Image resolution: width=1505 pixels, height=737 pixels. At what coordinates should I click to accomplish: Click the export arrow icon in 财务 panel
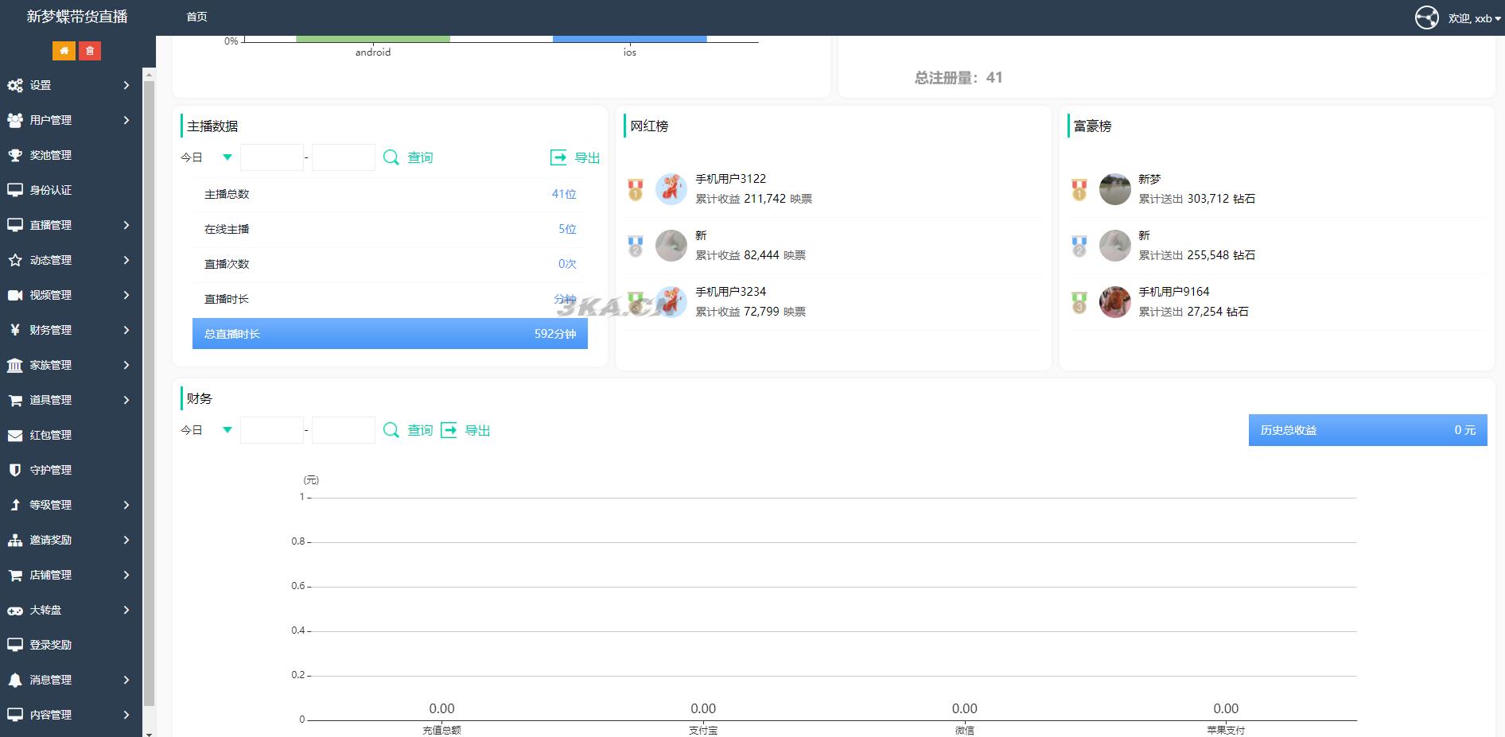tap(449, 430)
